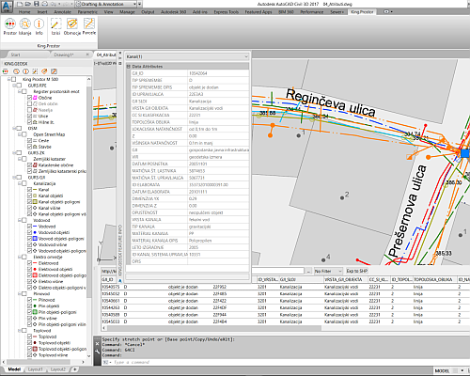Click the MODEL status bar button
The image size is (470, 376).
point(442,370)
